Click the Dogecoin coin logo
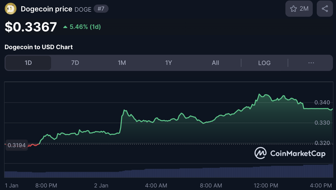Screen dimensions: 336x190 pyautogui.click(x=11, y=9)
